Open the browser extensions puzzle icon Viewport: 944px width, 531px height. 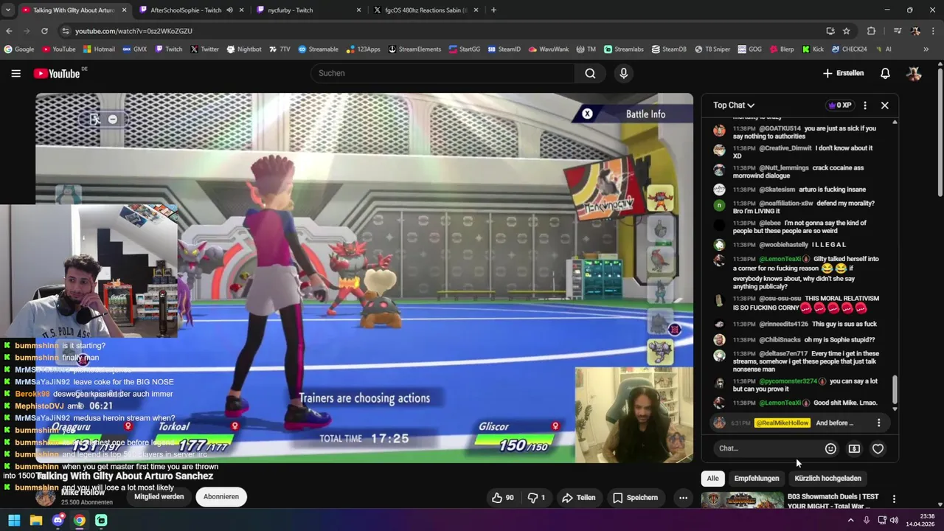point(871,31)
